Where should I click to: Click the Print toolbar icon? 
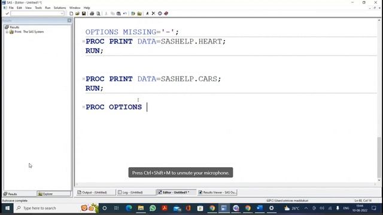pyautogui.click(x=92, y=13)
